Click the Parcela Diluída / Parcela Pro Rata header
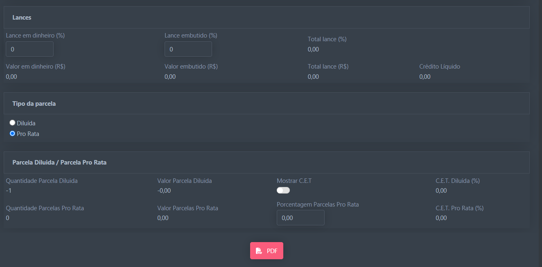This screenshot has width=542, height=267. click(x=59, y=162)
